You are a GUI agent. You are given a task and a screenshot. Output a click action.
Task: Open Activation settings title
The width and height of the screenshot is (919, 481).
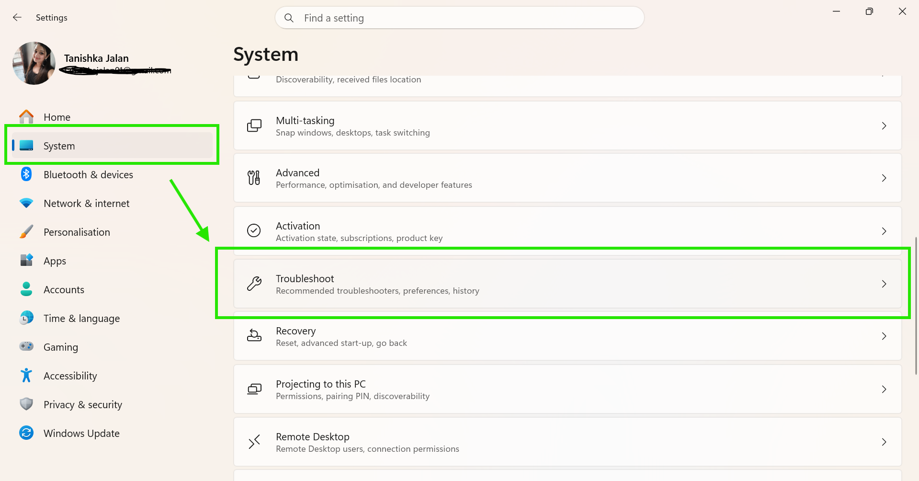pyautogui.click(x=298, y=226)
